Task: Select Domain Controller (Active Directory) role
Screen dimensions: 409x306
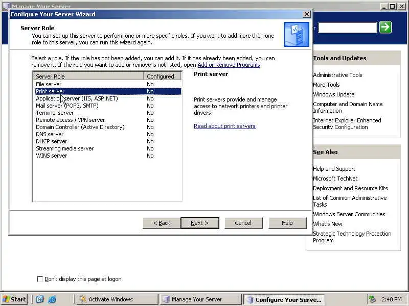Action: (x=107, y=127)
